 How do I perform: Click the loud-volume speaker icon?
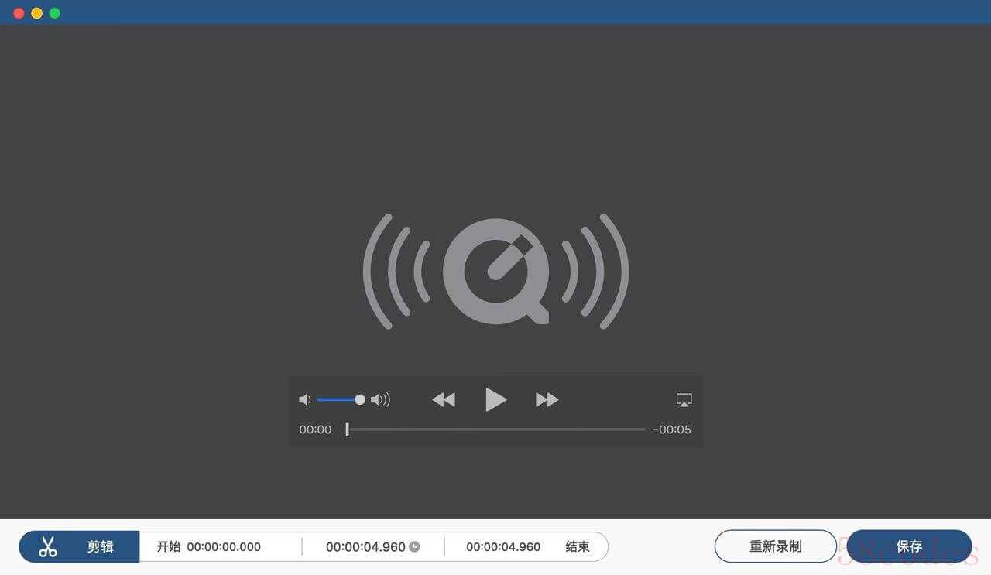click(x=380, y=399)
